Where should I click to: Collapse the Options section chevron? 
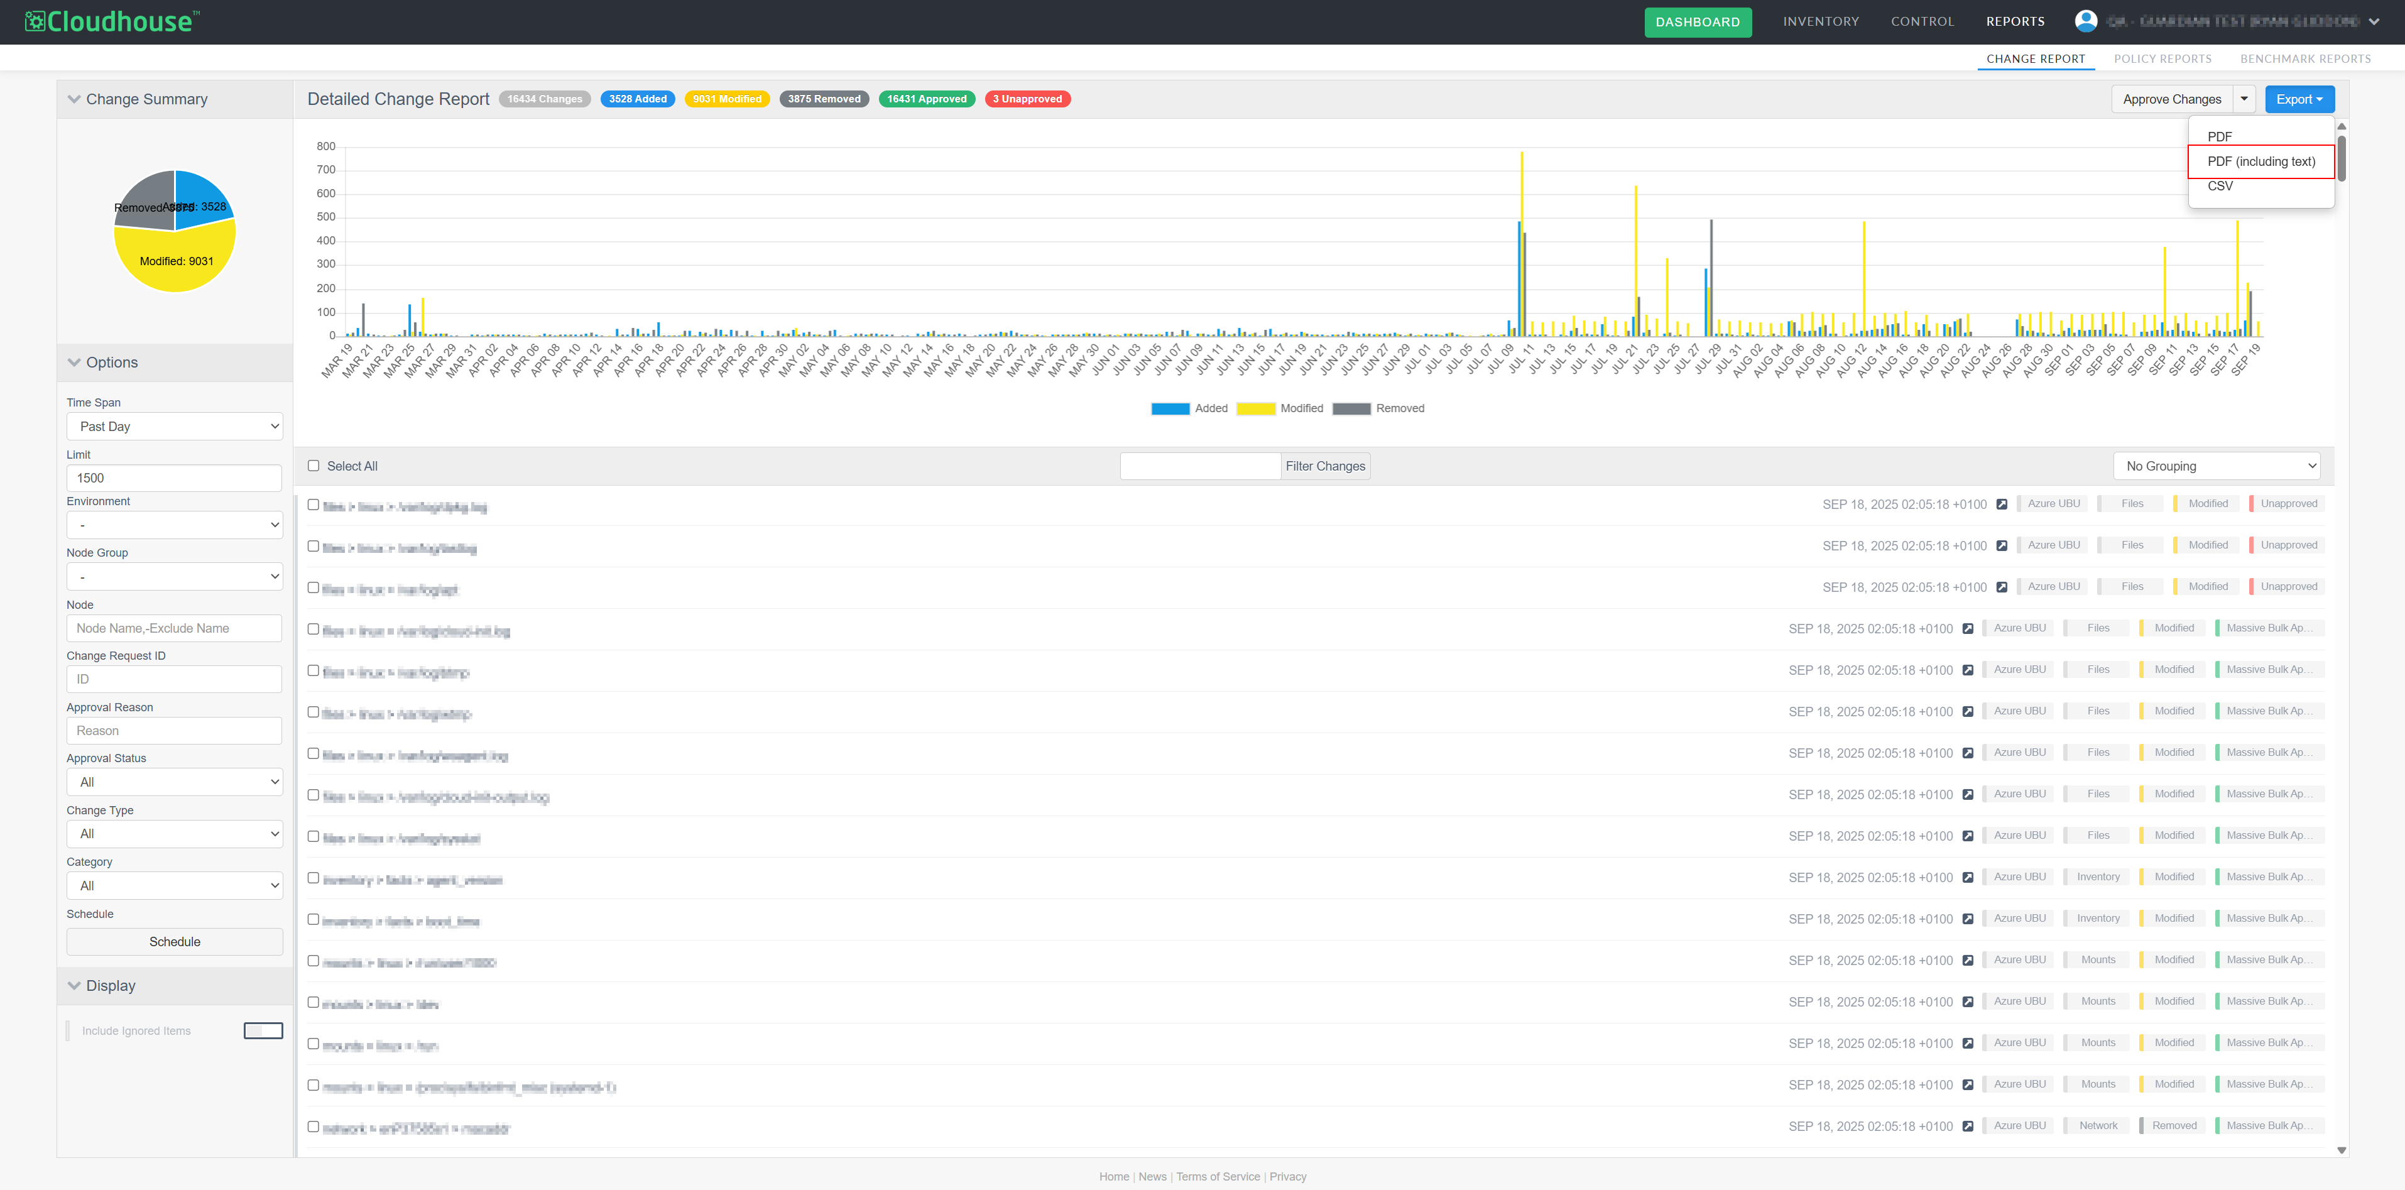pyautogui.click(x=74, y=362)
